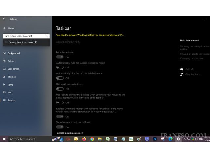Toggle auto-hide taskbar in tablet mode

coord(60,78)
